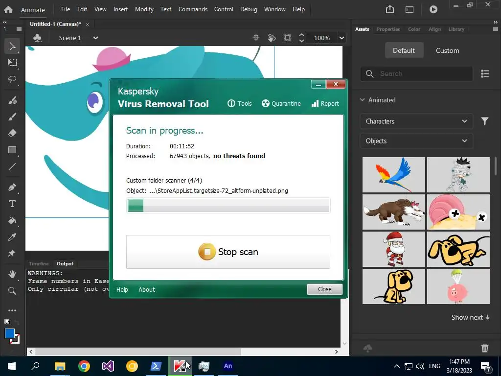Click the Center Stage icon

coord(256,38)
